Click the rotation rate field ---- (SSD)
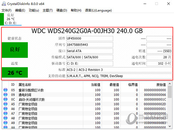 (159, 51)
